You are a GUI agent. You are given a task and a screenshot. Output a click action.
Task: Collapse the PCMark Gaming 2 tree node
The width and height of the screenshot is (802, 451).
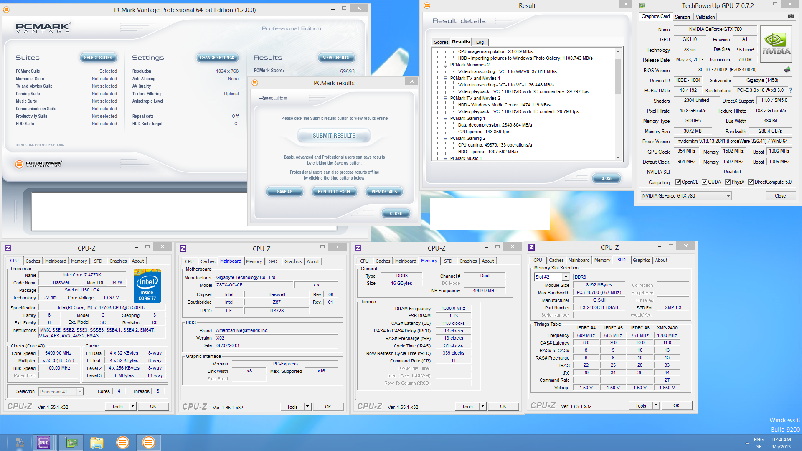(x=445, y=138)
